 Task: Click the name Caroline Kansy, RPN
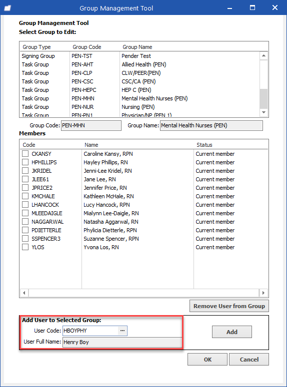(x=108, y=154)
